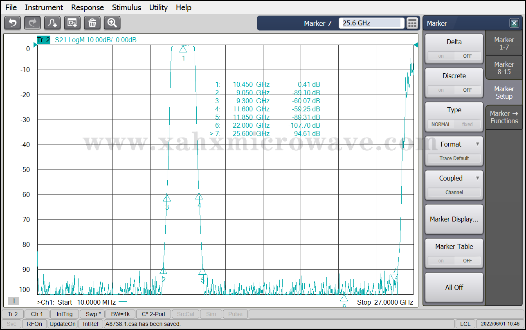Click the RFOn status indicator
The width and height of the screenshot is (526, 330).
(34, 324)
